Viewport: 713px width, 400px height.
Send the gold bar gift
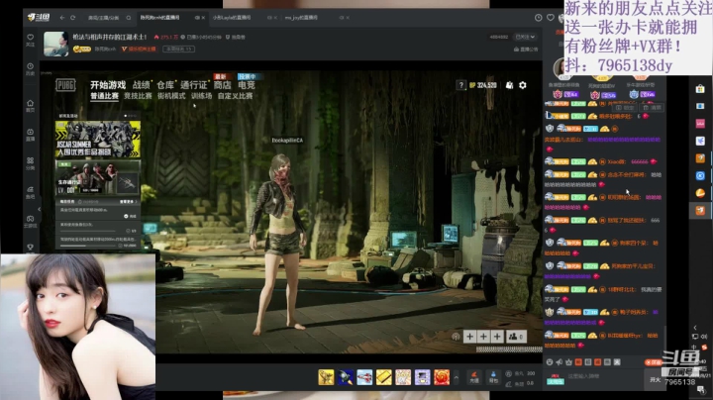384,377
